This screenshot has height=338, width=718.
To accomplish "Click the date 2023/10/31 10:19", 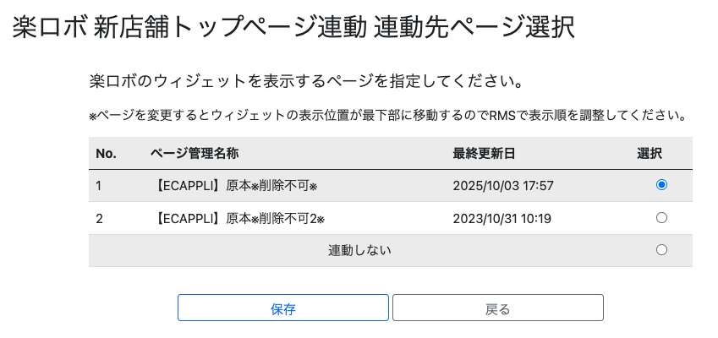I will (502, 219).
